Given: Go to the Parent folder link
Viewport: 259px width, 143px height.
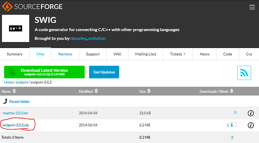Looking at the screenshot, I should pyautogui.click(x=19, y=102).
